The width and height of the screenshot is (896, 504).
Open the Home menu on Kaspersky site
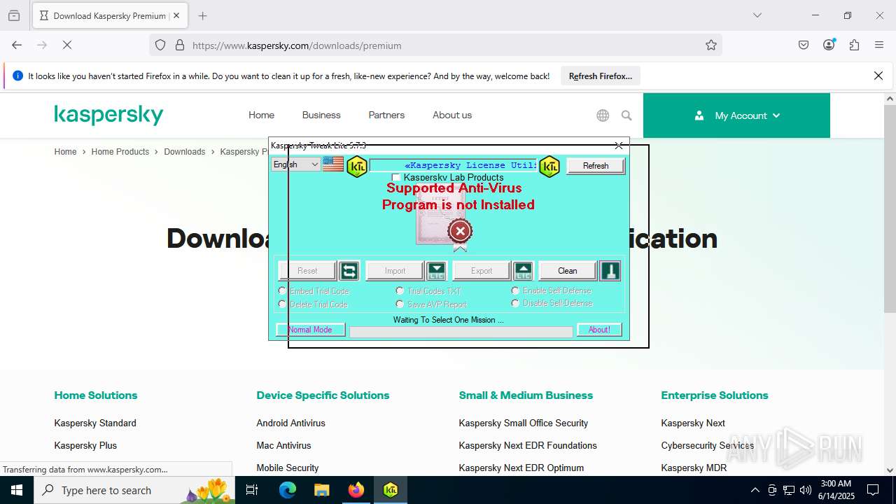[x=261, y=115]
